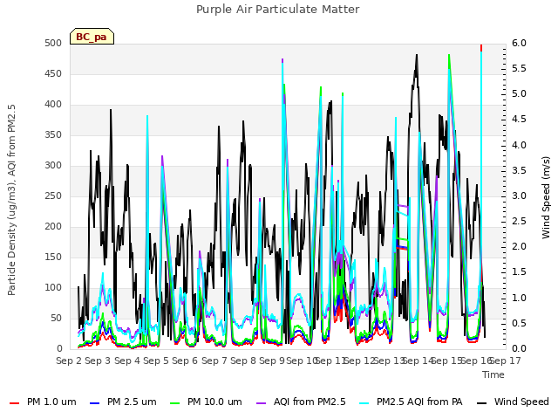Click the Particle Density left axis title
This screenshot has height=419, width=558.
click(11, 200)
